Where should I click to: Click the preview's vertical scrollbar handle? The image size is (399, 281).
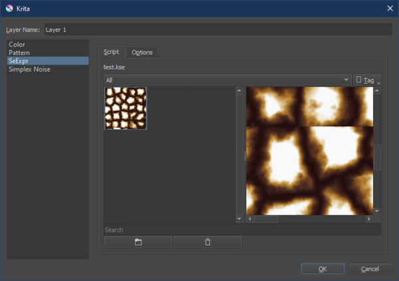point(377,157)
